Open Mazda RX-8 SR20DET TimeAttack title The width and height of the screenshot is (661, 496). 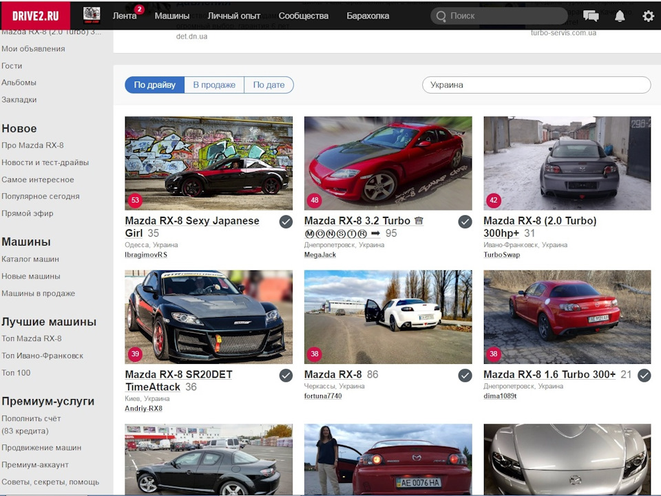coord(179,380)
